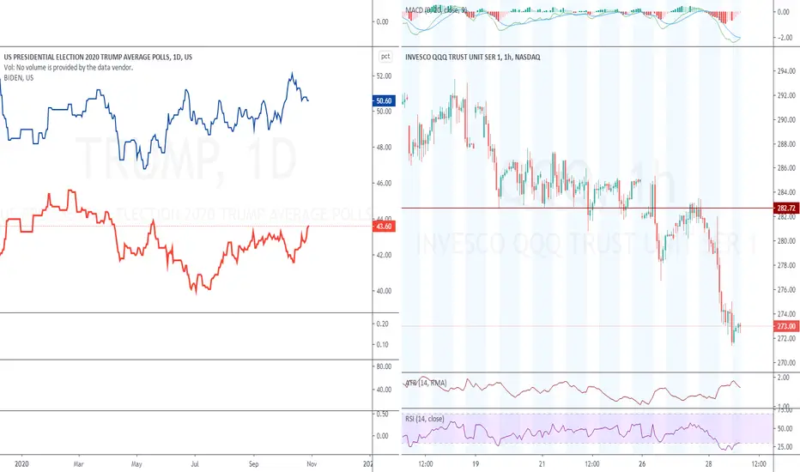Click the May label on left time axis
The width and height of the screenshot is (800, 472).
pyautogui.click(x=136, y=463)
